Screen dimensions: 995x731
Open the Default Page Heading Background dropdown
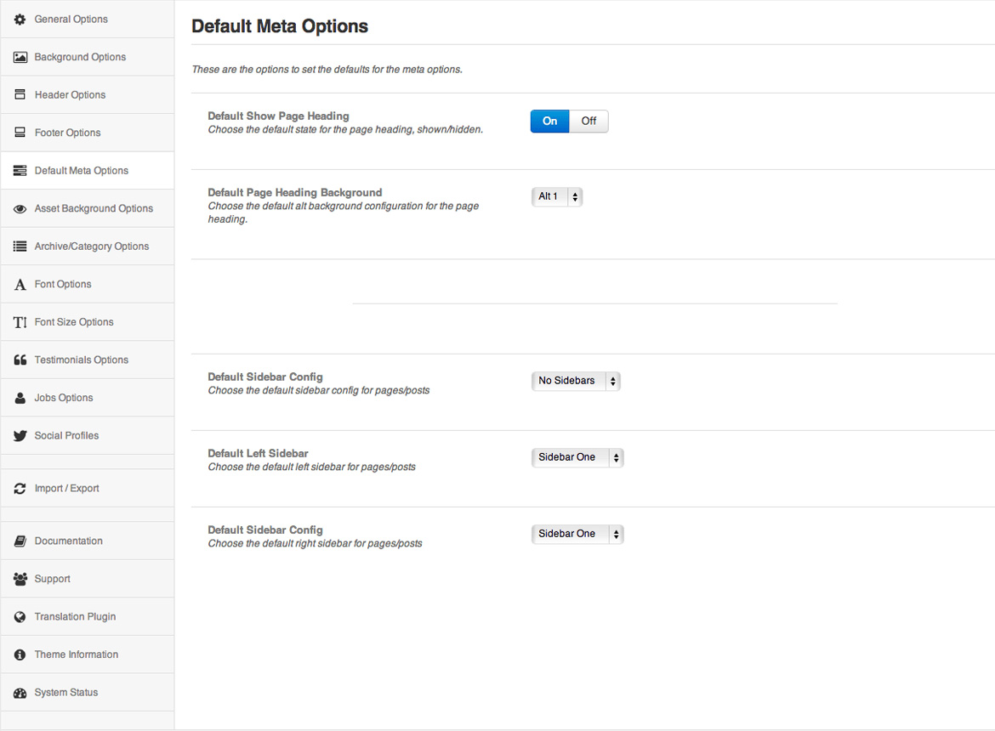click(557, 197)
